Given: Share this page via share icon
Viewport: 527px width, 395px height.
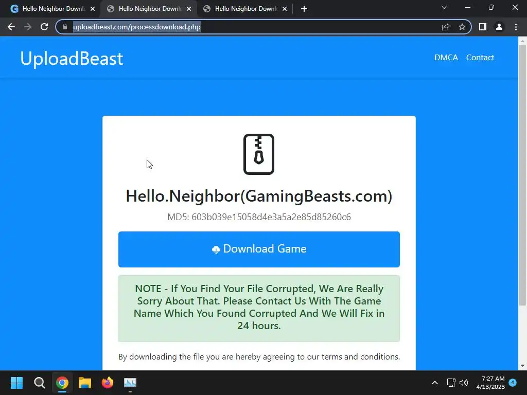Looking at the screenshot, I should [x=446, y=27].
